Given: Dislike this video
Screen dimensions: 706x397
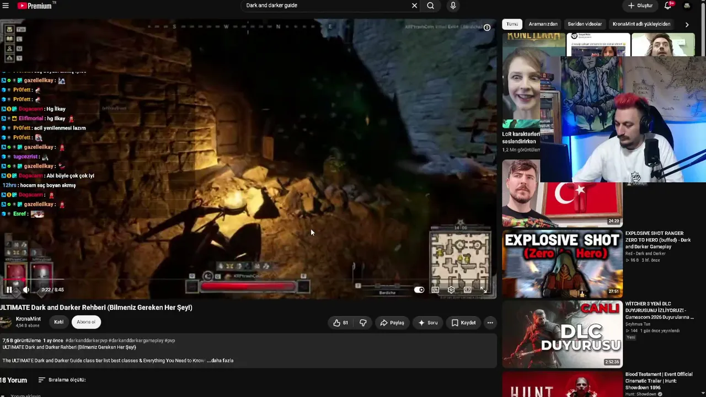Looking at the screenshot, I should [x=363, y=323].
